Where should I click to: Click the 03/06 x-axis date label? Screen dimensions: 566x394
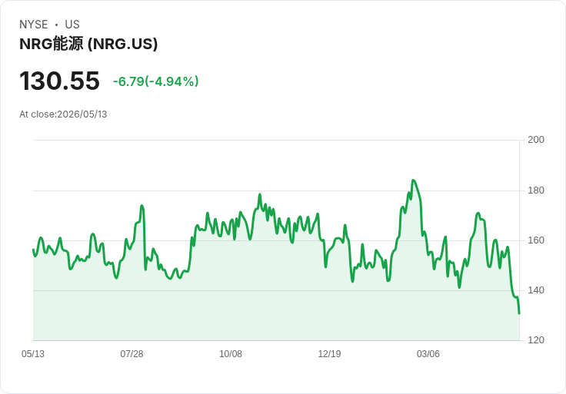pyautogui.click(x=428, y=354)
